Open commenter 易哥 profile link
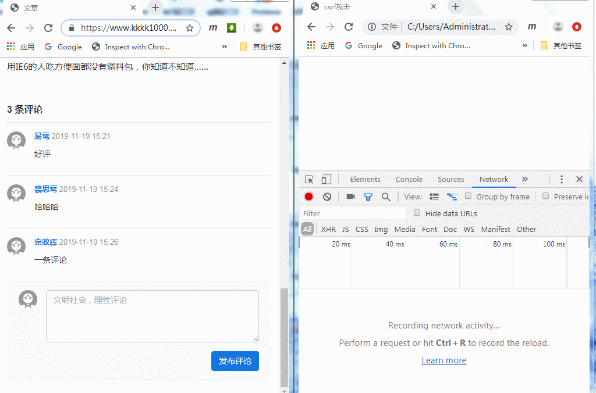The width and height of the screenshot is (596, 393). tap(42, 136)
